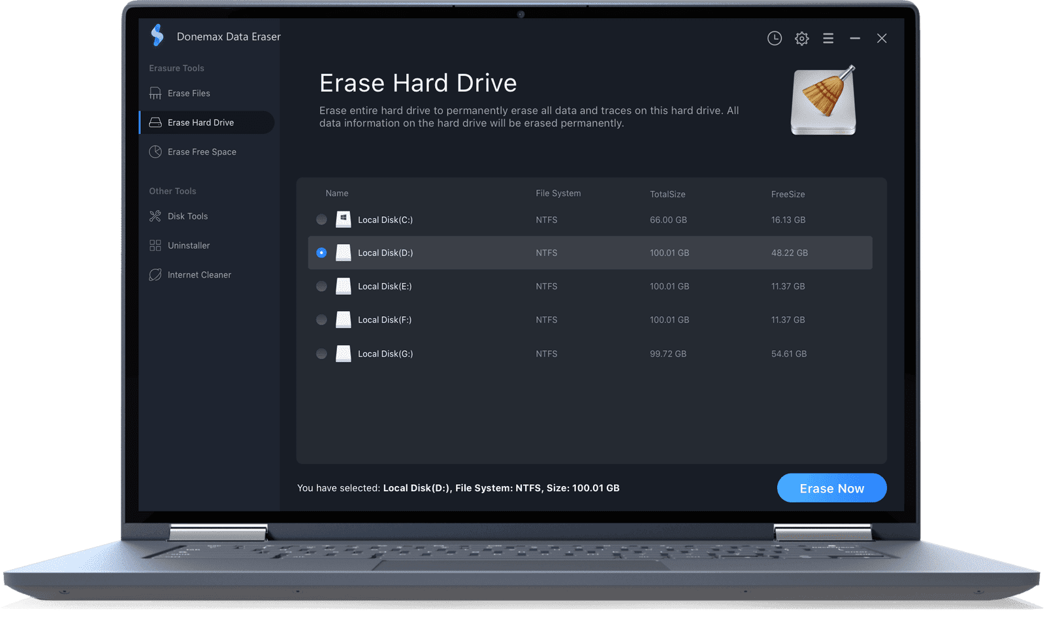Viewport: 1045px width, 620px height.
Task: Click the Local Disk(C:) Windows drive icon
Action: 343,220
